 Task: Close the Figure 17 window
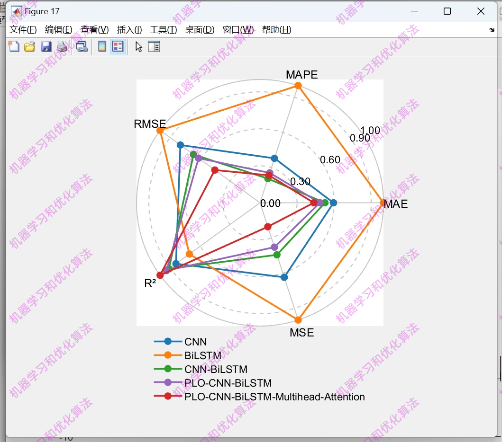[481, 11]
